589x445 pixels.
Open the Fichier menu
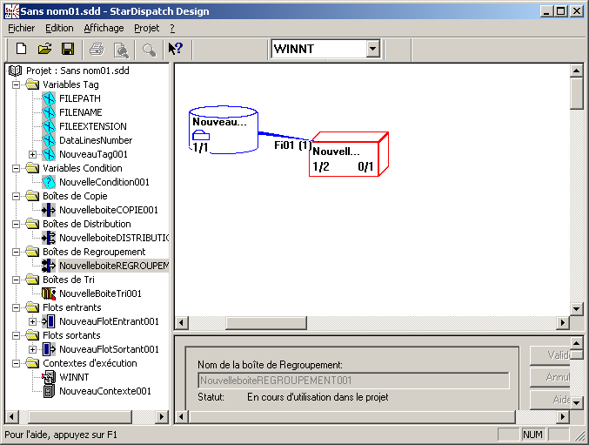coord(21,28)
